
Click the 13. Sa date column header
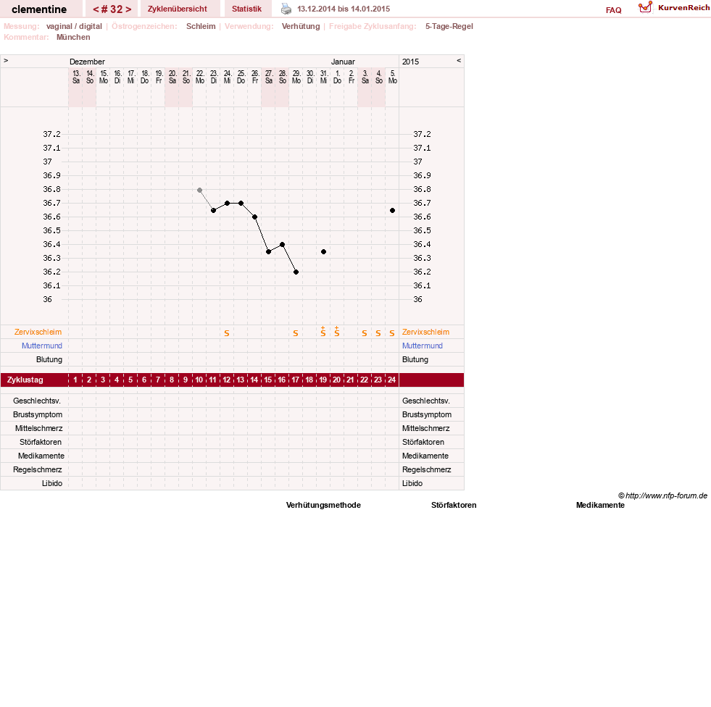tap(76, 77)
